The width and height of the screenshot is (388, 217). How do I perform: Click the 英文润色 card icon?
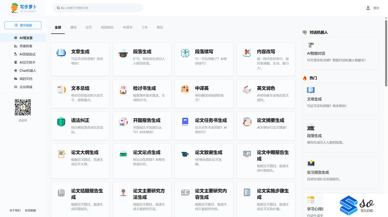[x=247, y=89]
